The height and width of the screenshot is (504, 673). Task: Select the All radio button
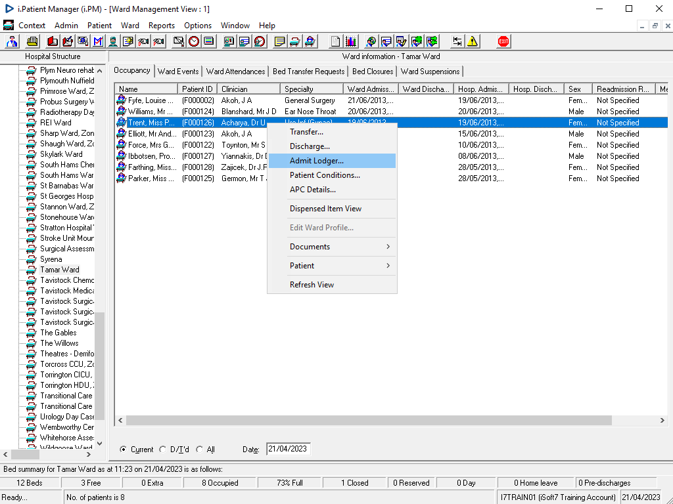click(200, 449)
